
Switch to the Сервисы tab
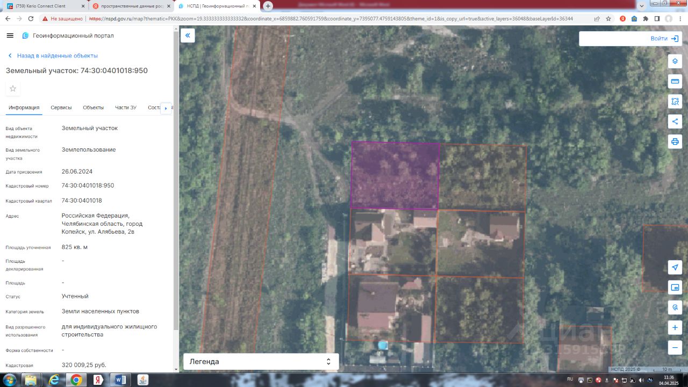[x=61, y=107]
